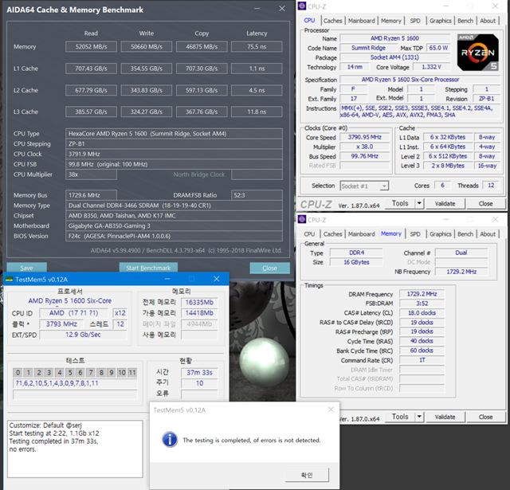
Task: Click the TestMem5 cycle count 10
Action: point(199,383)
